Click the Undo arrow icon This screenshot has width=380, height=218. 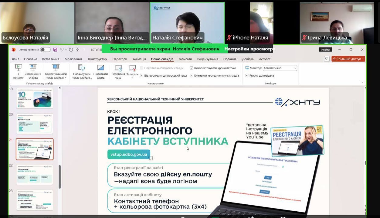[62, 50]
